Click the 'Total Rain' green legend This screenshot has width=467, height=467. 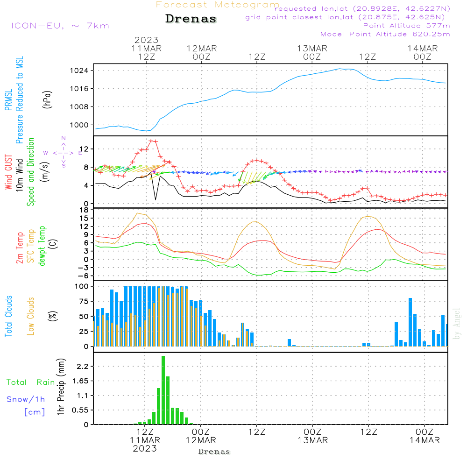31,382
